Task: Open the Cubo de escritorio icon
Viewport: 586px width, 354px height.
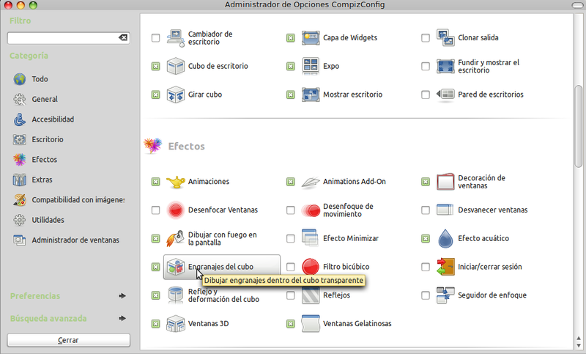Action: pos(176,66)
